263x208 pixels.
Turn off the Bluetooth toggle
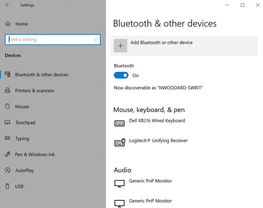pyautogui.click(x=121, y=75)
